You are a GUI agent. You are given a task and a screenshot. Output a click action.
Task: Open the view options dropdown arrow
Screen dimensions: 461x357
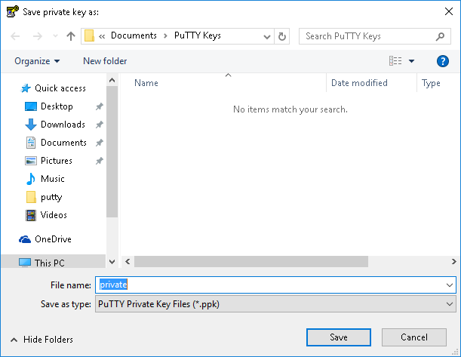pyautogui.click(x=411, y=61)
